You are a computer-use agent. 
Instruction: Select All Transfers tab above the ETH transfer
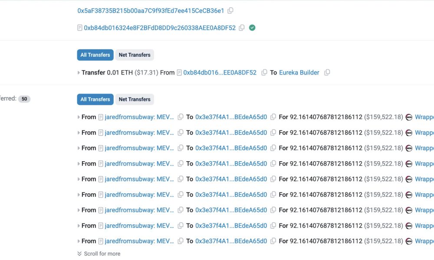95,55
